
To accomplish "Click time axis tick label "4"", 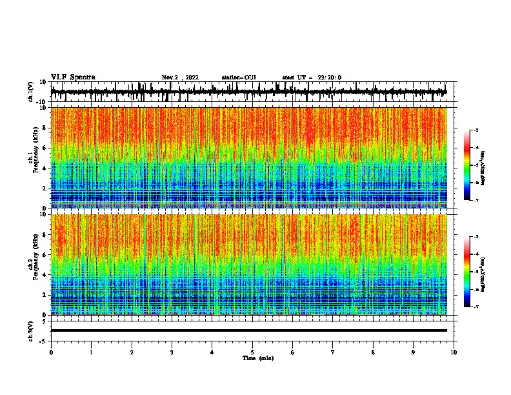I will pos(212,352).
